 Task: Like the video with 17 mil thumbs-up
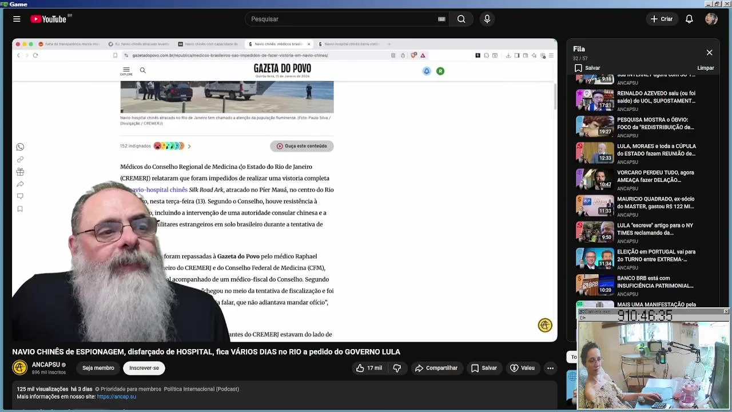coord(369,368)
